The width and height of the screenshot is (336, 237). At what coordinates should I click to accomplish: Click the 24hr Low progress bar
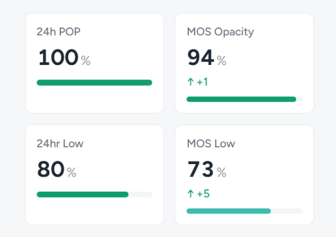click(94, 194)
